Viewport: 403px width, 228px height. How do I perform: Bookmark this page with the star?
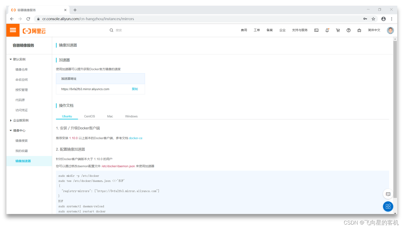click(373, 19)
